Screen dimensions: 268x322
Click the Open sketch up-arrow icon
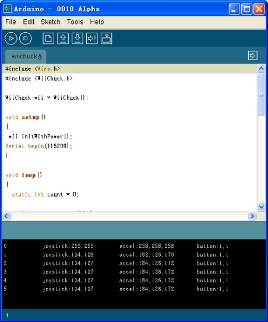[x=63, y=38]
